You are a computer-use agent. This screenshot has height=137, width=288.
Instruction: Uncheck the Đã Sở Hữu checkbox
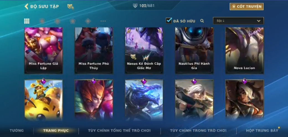coord(169,21)
